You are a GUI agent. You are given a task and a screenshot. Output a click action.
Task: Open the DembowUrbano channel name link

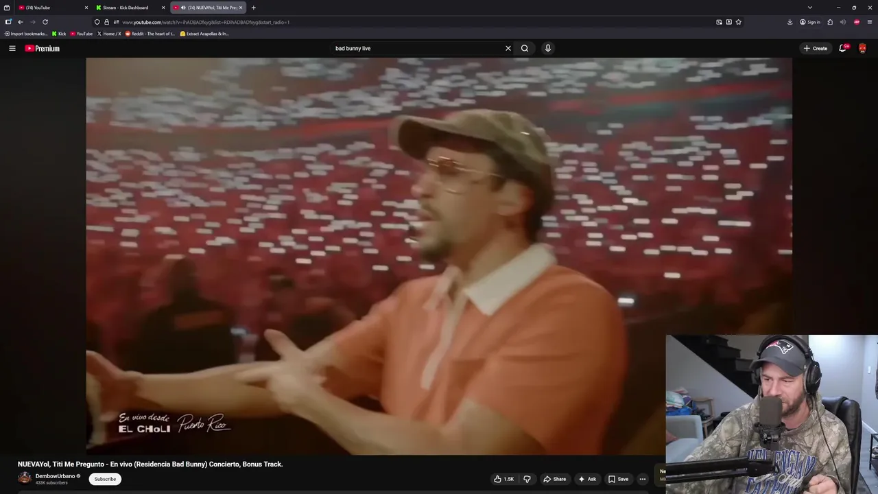55,476
